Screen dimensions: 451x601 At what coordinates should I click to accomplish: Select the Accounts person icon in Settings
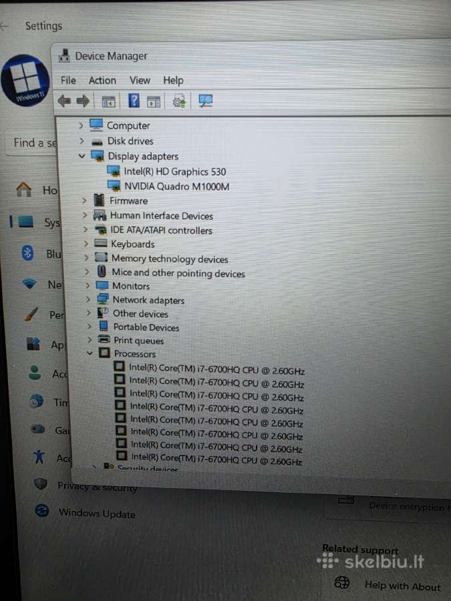click(x=35, y=372)
